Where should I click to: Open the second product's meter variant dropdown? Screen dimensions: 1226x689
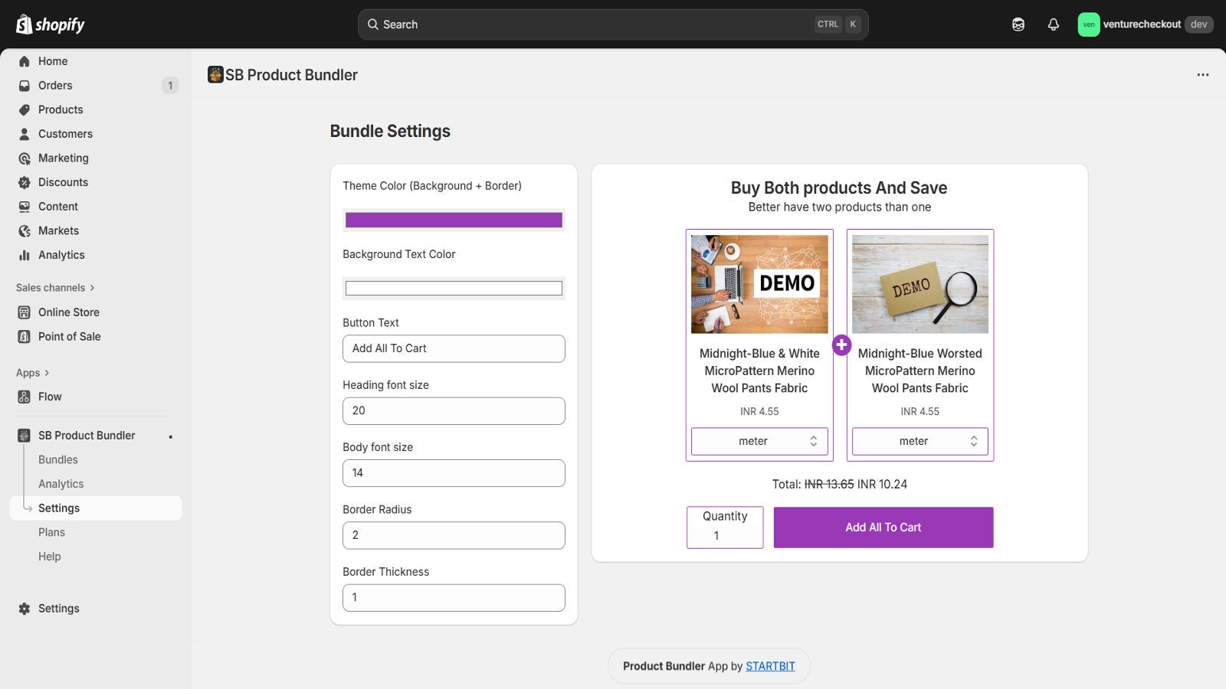coord(919,441)
